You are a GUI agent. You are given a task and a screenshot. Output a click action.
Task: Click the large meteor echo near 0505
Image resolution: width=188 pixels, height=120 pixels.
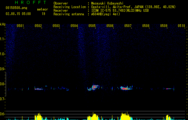pos(93,88)
